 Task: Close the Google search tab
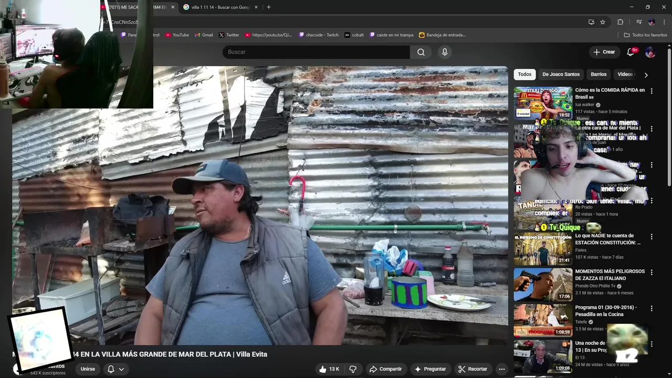256,7
